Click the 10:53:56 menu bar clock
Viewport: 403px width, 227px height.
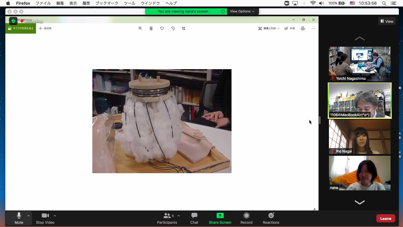367,3
